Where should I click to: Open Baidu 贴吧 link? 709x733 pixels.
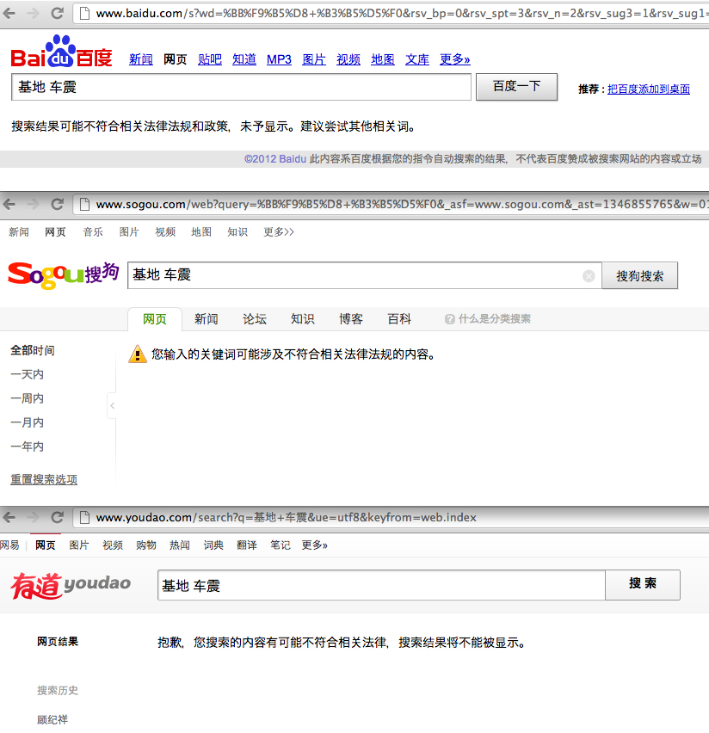point(210,59)
